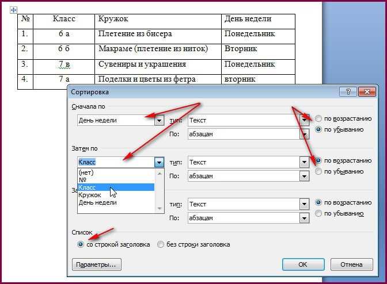Click the Класс header cell in table
This screenshot has height=284, width=387.
[x=64, y=21]
